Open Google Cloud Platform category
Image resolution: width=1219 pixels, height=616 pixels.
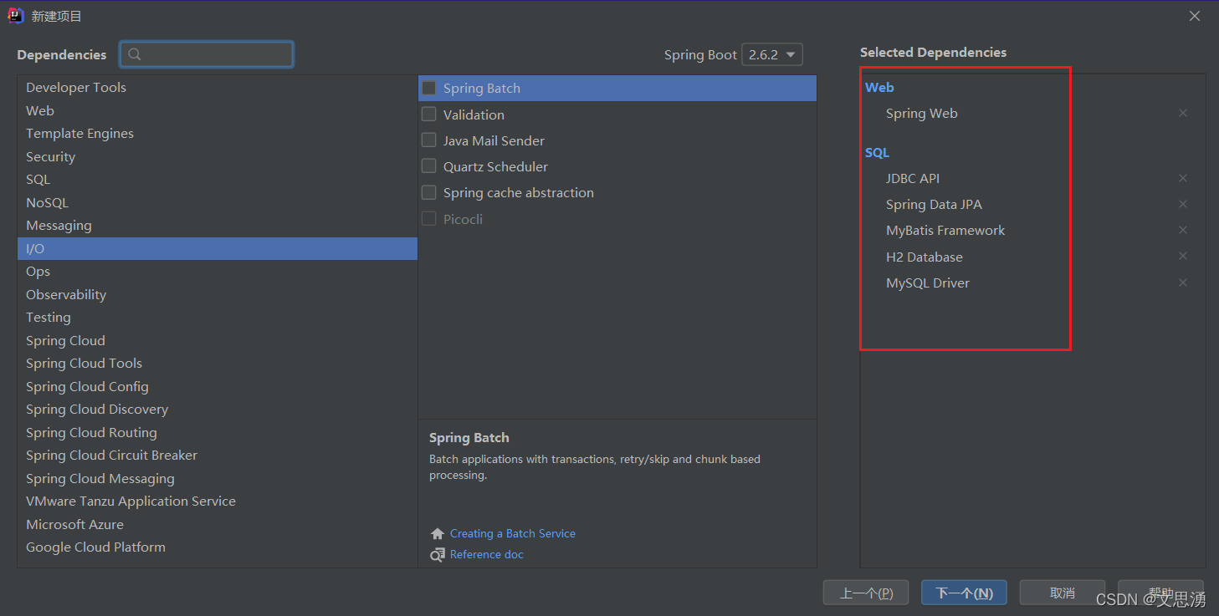[x=218, y=547]
